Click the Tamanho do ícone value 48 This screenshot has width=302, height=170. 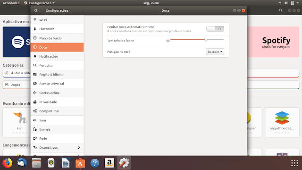pos(168,41)
